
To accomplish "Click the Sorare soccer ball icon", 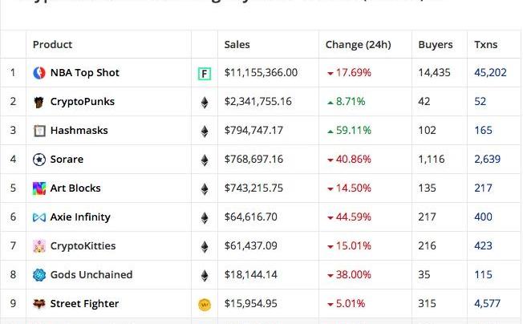I will (39, 160).
